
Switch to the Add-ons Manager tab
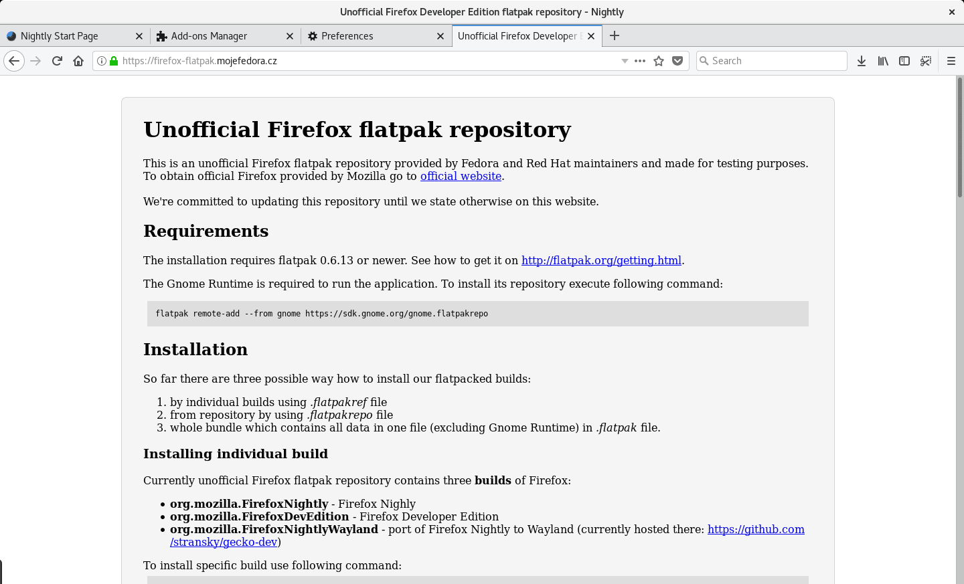pyautogui.click(x=226, y=36)
